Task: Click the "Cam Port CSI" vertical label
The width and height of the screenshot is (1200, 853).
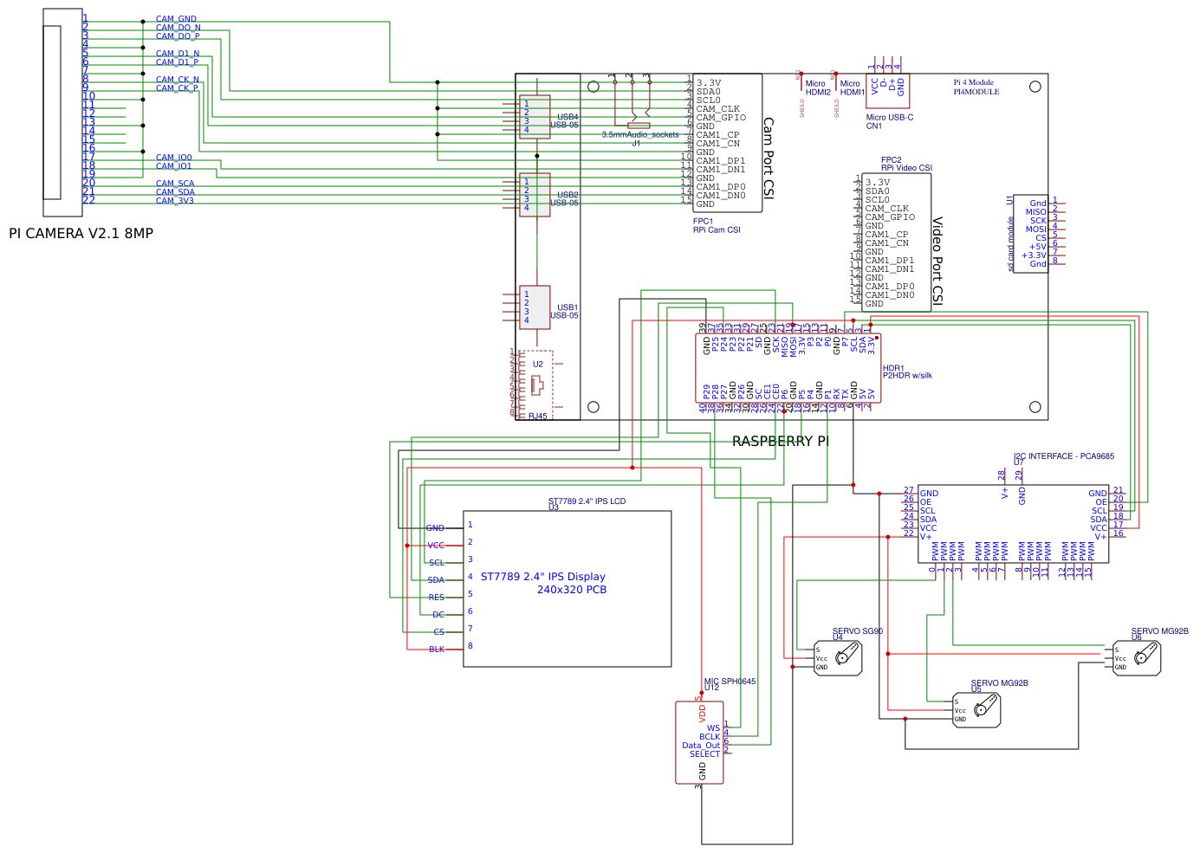Action: click(x=769, y=158)
